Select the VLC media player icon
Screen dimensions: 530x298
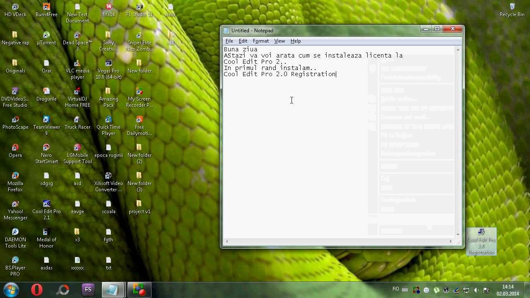[x=77, y=70]
